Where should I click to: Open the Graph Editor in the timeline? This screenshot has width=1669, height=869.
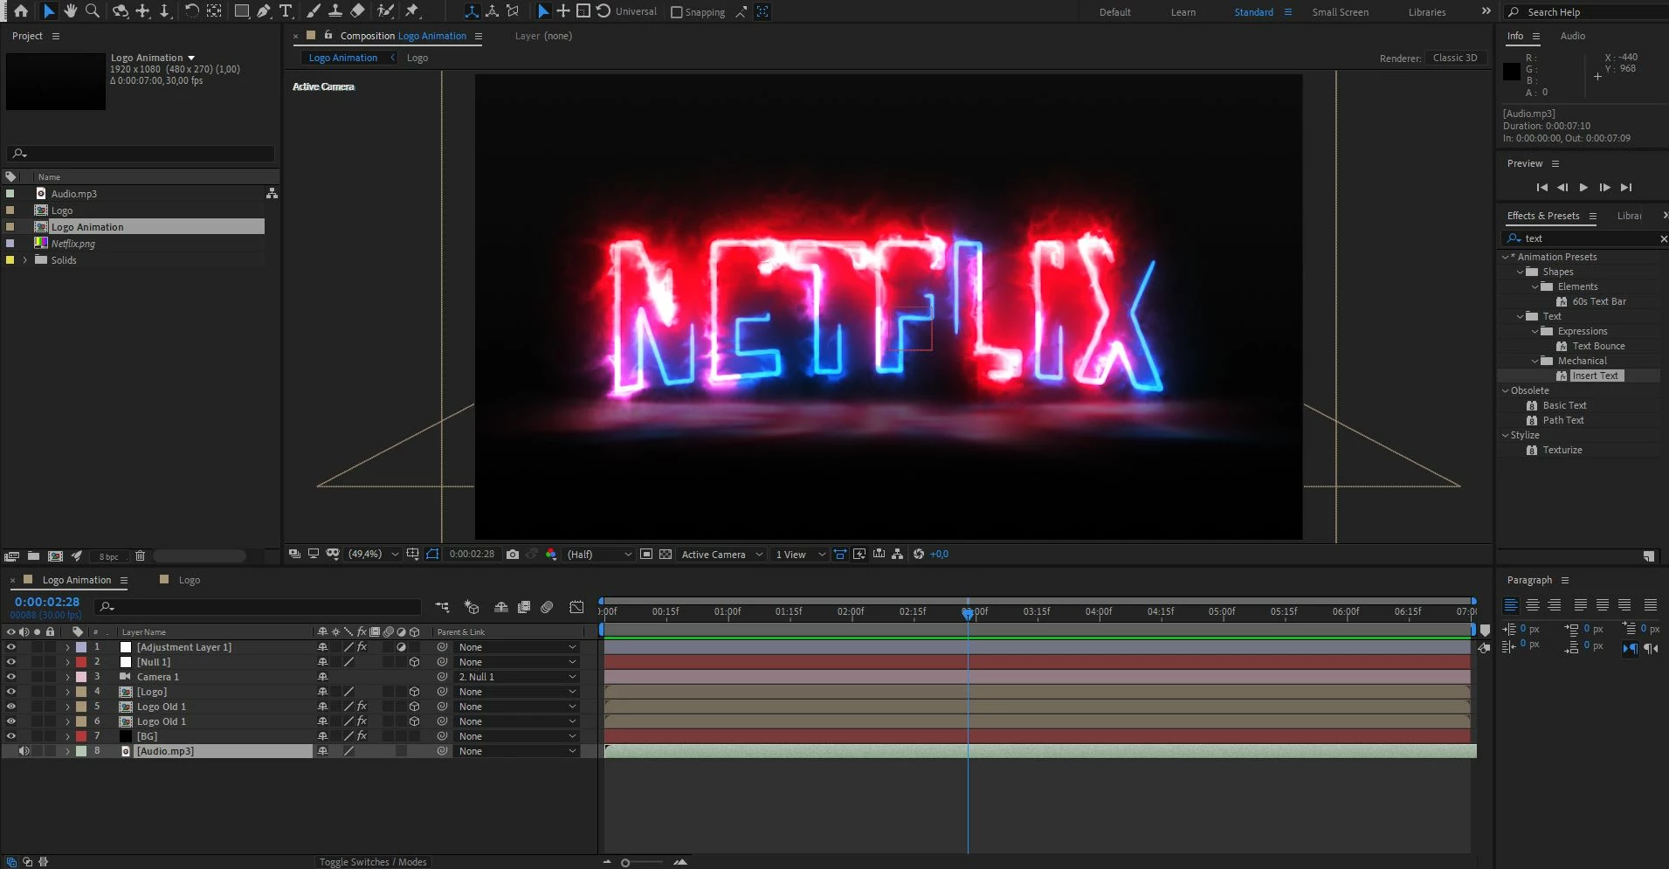(576, 607)
